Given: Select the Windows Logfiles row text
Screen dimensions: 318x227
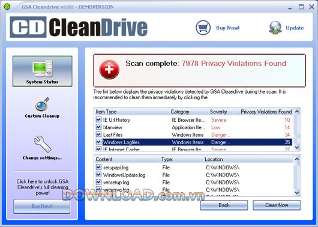Looking at the screenshot, I should [x=121, y=142].
